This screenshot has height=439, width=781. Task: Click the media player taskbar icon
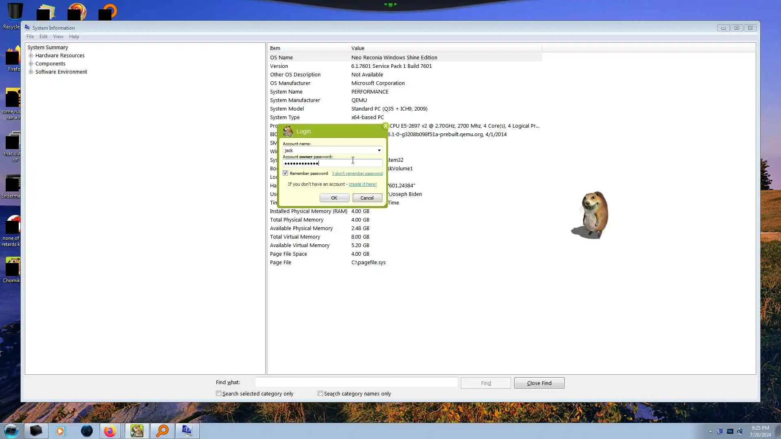click(61, 431)
